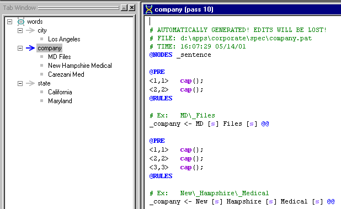Collapse the words root node
This screenshot has width=341, height=209.
9,22
